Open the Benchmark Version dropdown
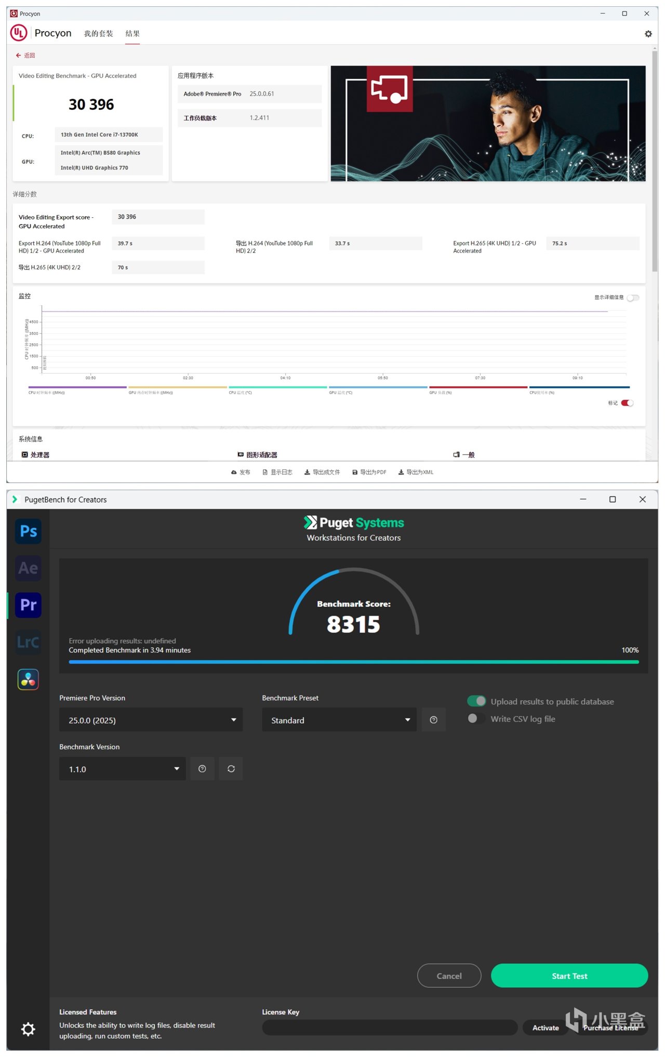Screen dimensions: 665x1057 pos(123,768)
